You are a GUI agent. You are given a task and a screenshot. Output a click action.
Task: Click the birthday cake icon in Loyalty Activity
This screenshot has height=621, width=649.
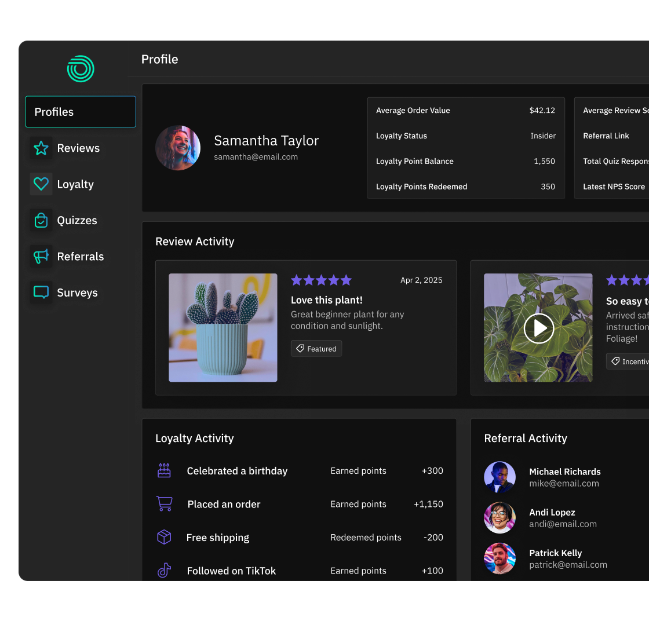(x=164, y=470)
